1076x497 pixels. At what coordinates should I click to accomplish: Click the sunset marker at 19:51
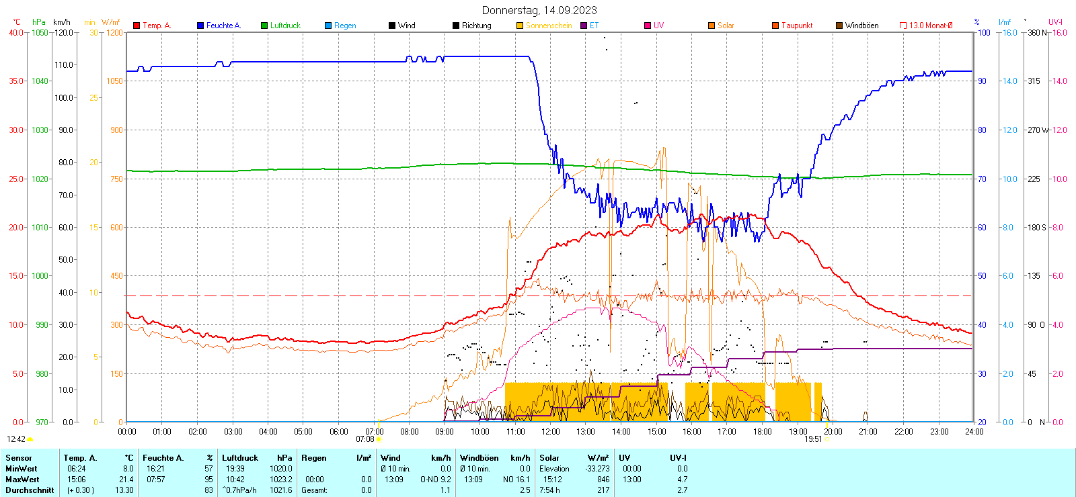tap(827, 439)
